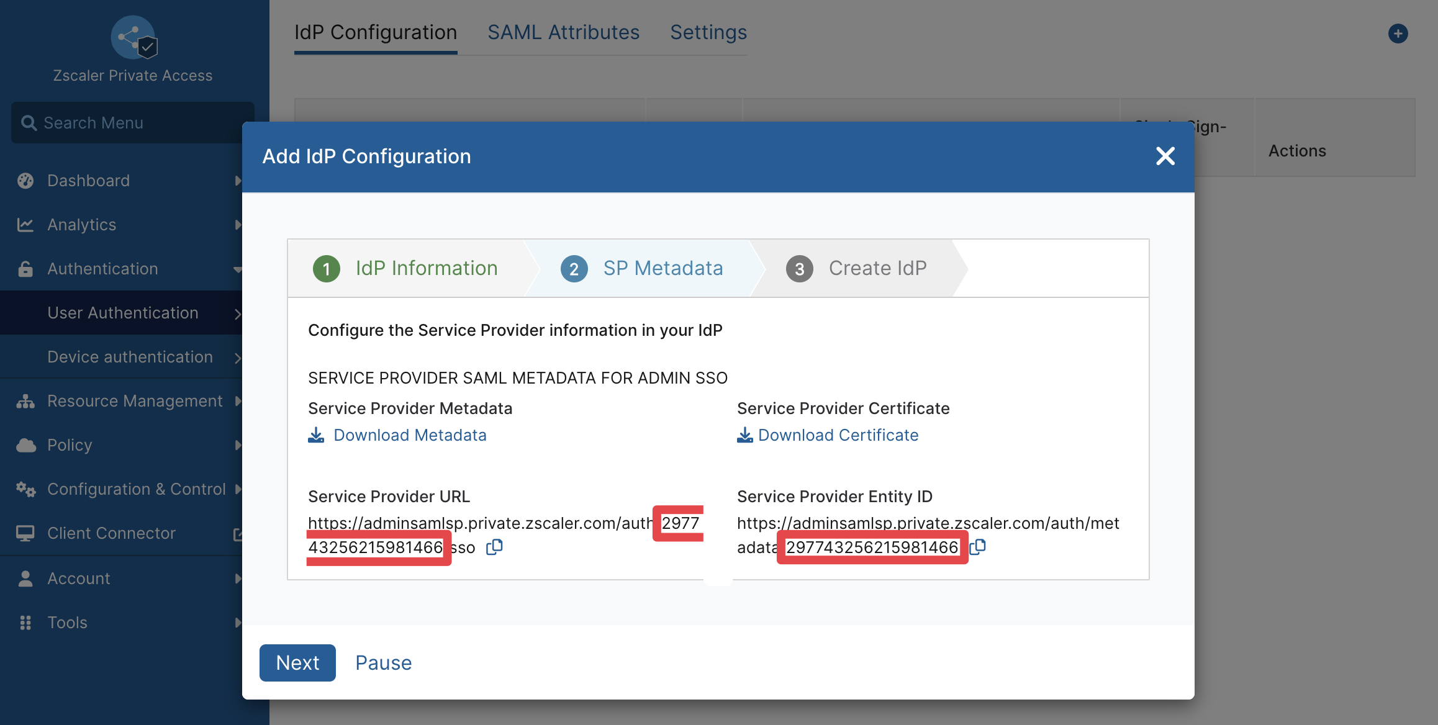
Task: Copy the Service Provider URL
Action: (x=494, y=547)
